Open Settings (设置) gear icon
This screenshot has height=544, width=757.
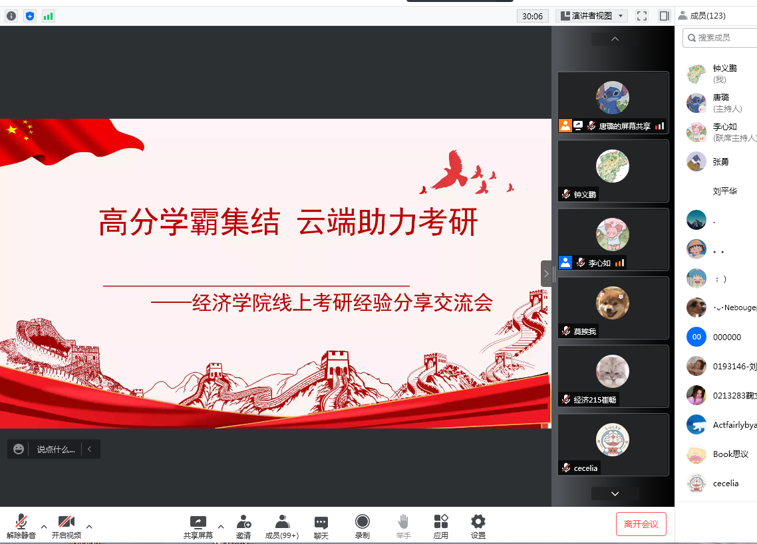478,527
